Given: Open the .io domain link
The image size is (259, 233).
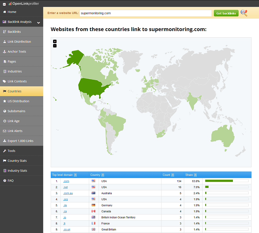Looking at the screenshot, I should coord(64,217).
